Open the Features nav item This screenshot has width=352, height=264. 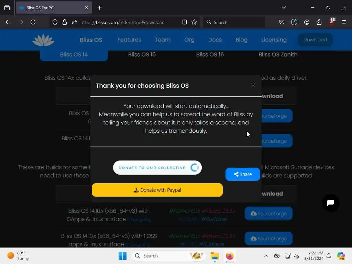[129, 40]
